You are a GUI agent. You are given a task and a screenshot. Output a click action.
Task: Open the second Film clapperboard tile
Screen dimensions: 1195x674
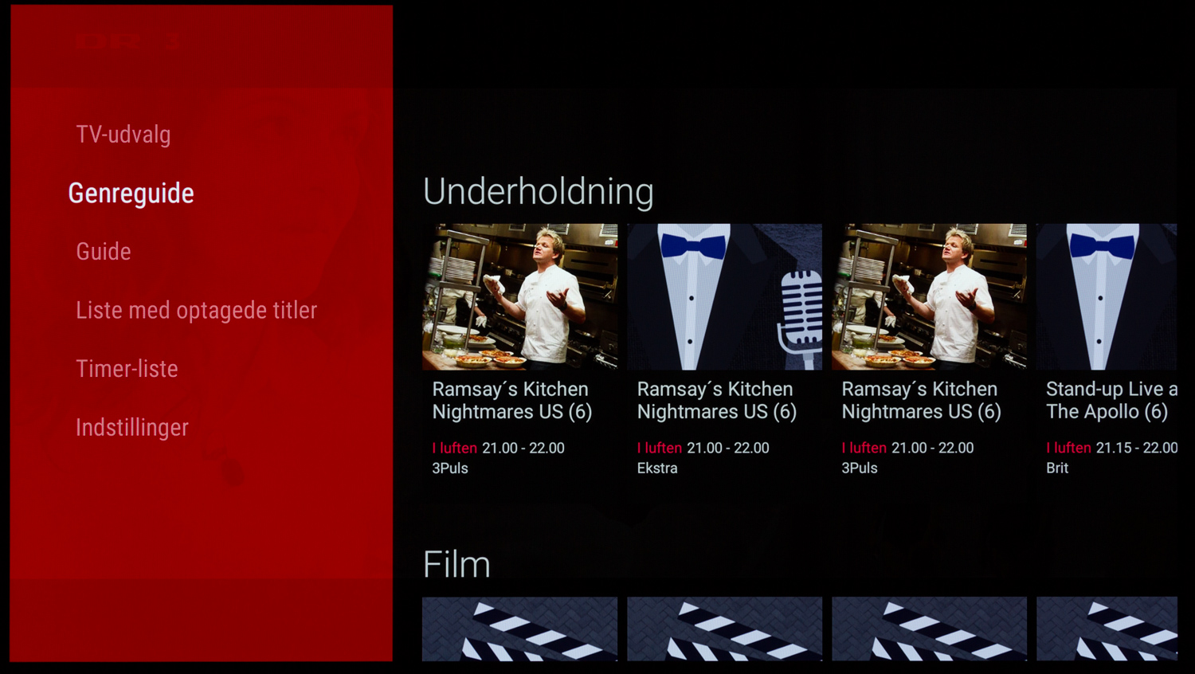[724, 629]
